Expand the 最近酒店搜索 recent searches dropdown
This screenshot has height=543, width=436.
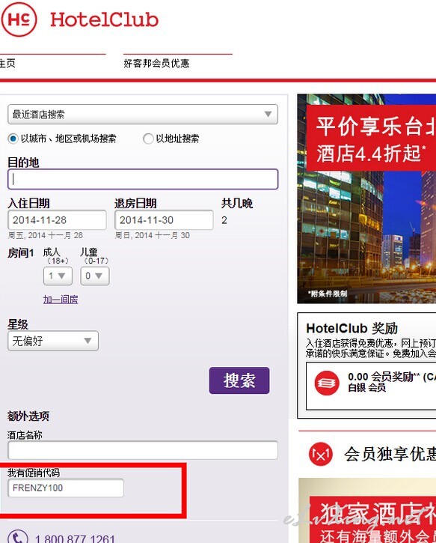(x=143, y=115)
